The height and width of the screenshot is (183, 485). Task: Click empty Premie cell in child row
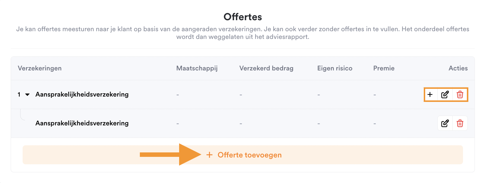(375, 124)
